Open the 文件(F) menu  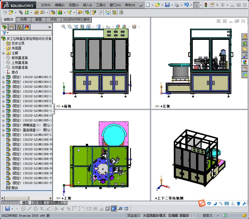46,5
